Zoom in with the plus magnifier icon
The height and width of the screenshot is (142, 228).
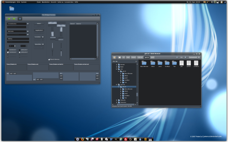(x=185, y=58)
